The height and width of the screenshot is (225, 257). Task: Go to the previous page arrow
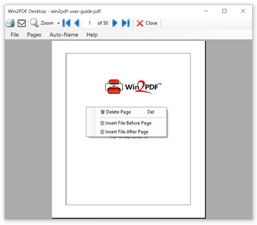point(77,23)
